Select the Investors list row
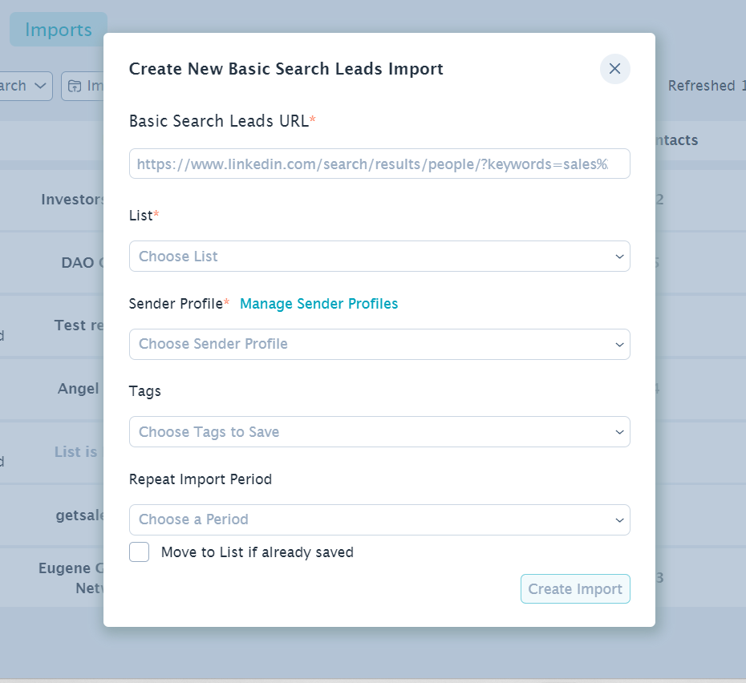Screen dimensions: 746x683 click(73, 200)
